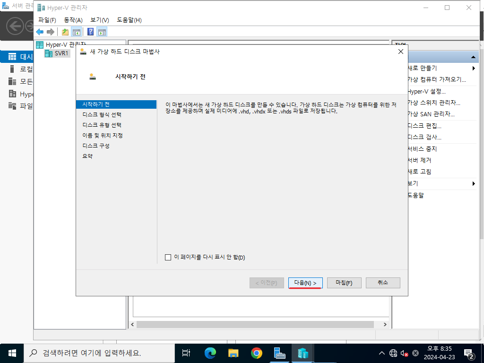
Task: Launch Google Chrome from the taskbar
Action: (x=257, y=353)
